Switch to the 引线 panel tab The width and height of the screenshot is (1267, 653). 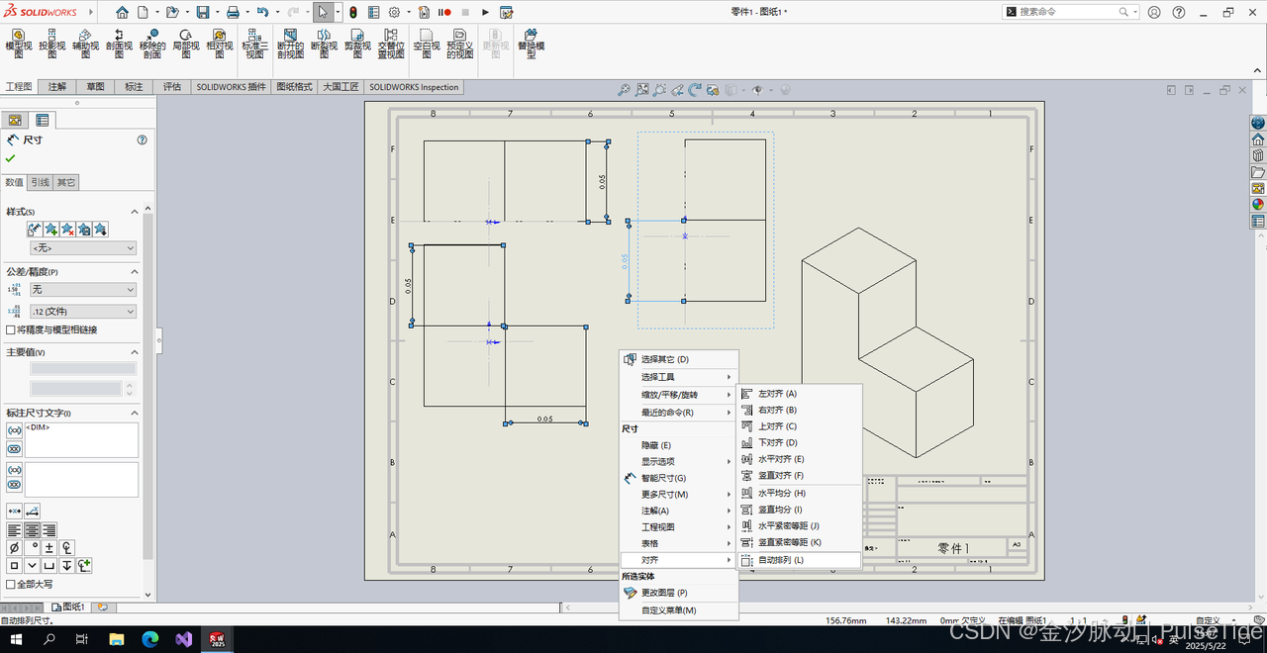pos(40,182)
